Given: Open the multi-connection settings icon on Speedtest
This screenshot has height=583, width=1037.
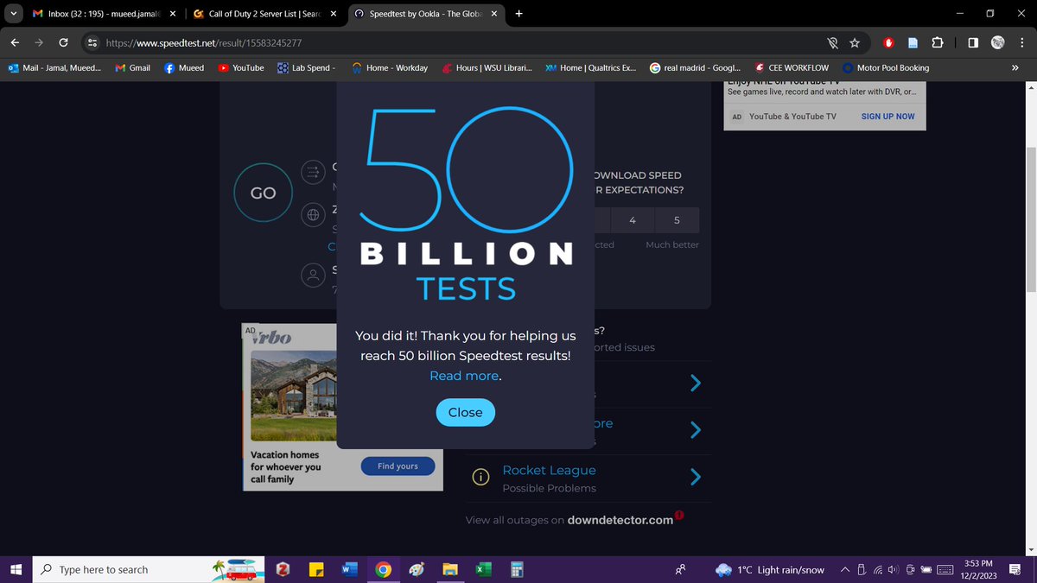Looking at the screenshot, I should coord(313,172).
